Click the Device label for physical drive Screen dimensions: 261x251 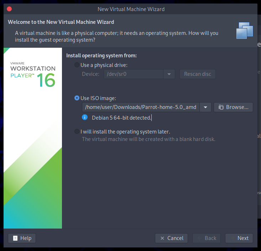tap(90, 74)
